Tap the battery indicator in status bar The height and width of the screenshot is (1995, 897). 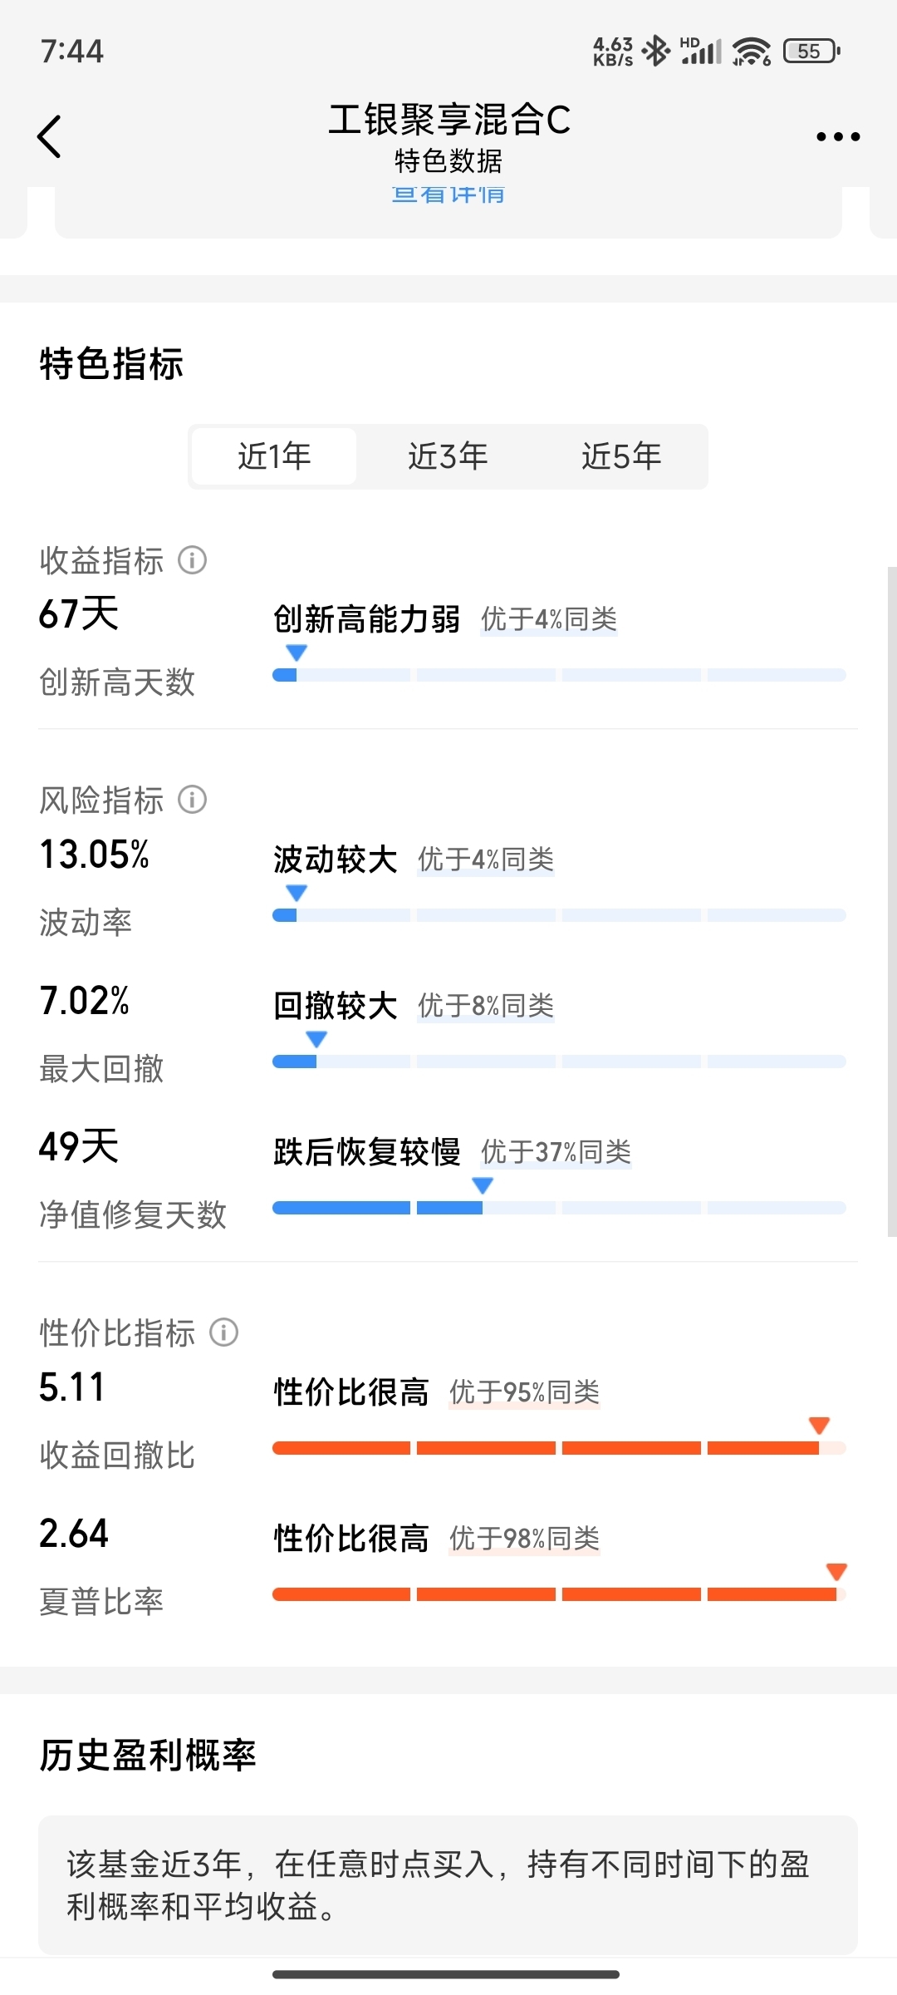tap(811, 52)
